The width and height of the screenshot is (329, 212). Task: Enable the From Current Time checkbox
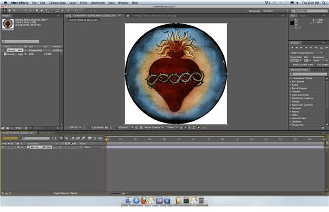291,65
